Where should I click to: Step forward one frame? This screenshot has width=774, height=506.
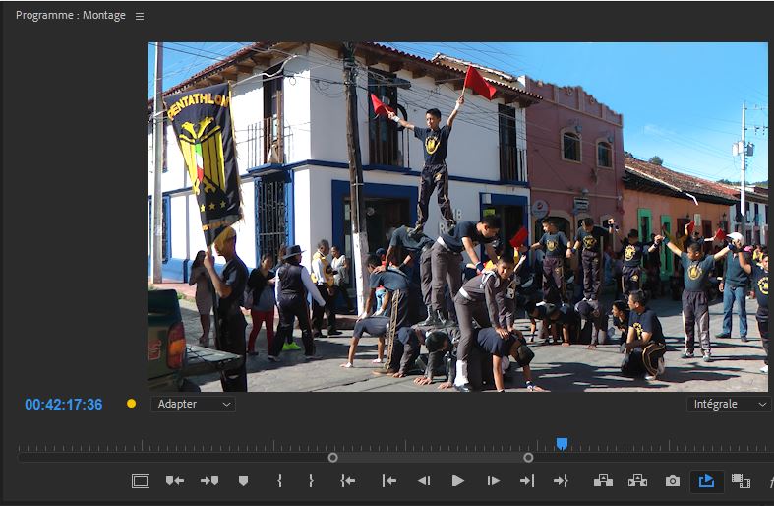(x=494, y=481)
